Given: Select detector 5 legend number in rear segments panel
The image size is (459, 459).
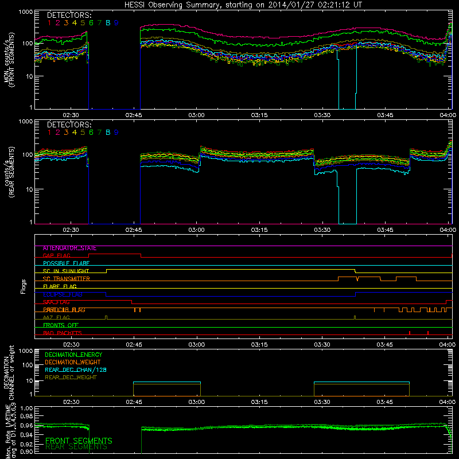Looking at the screenshot, I should 83,133.
